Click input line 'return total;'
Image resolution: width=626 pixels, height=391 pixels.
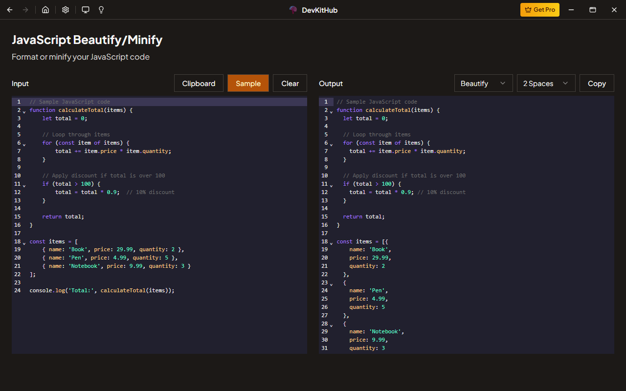pyautogui.click(x=63, y=217)
